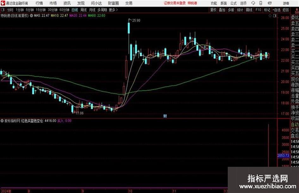Click the 25.90 high price label
The height and width of the screenshot is (193, 299).
(136, 21)
